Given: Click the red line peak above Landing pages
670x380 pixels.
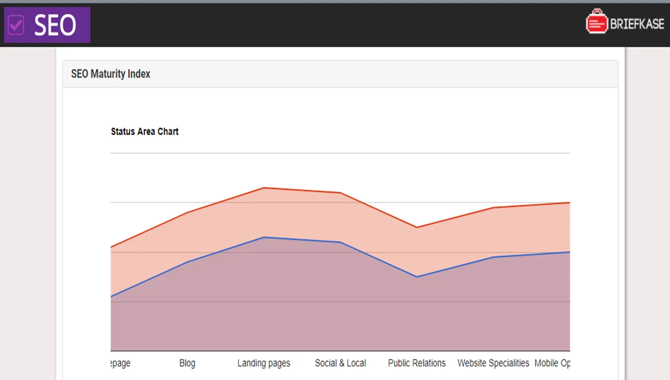Looking at the screenshot, I should [264, 188].
